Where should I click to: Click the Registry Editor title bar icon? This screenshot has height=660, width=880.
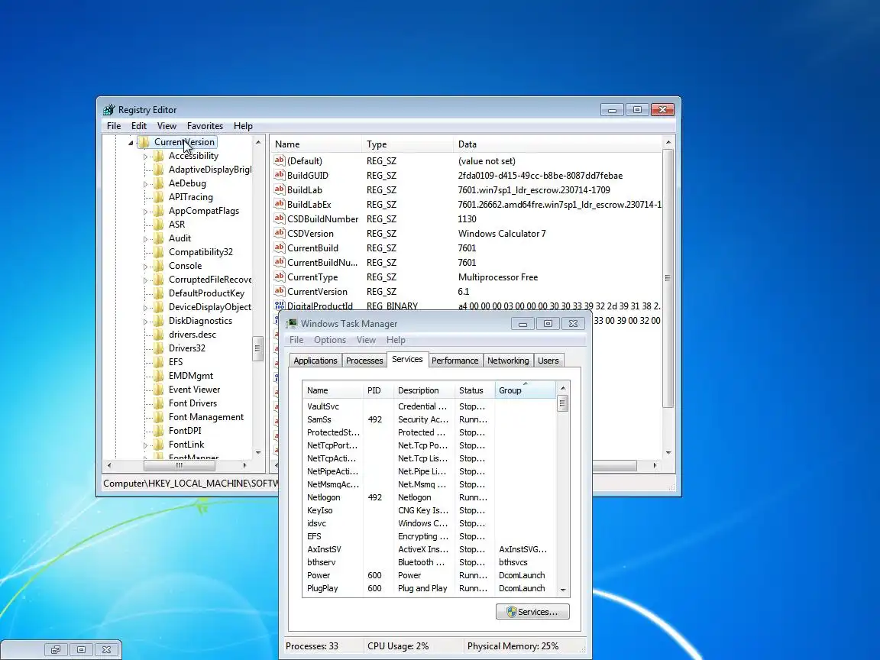[109, 110]
